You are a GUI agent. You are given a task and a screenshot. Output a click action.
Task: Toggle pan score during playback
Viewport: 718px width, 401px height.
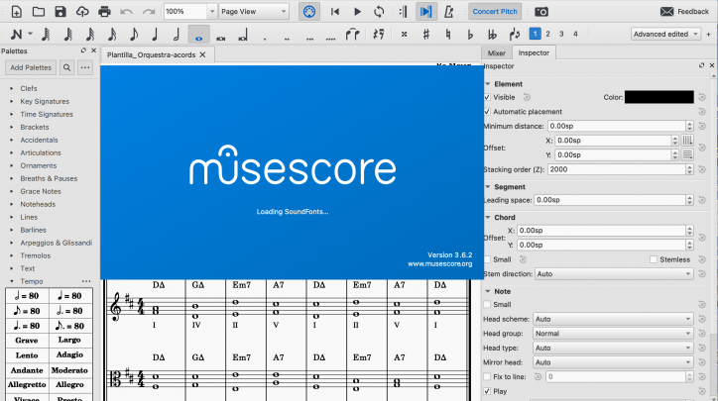click(425, 12)
